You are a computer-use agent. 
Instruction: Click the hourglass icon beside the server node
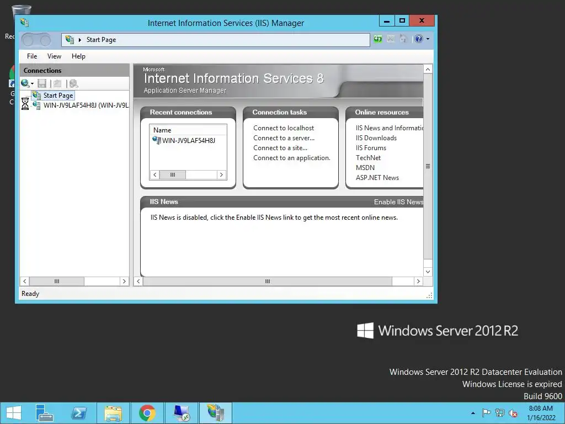pos(25,104)
